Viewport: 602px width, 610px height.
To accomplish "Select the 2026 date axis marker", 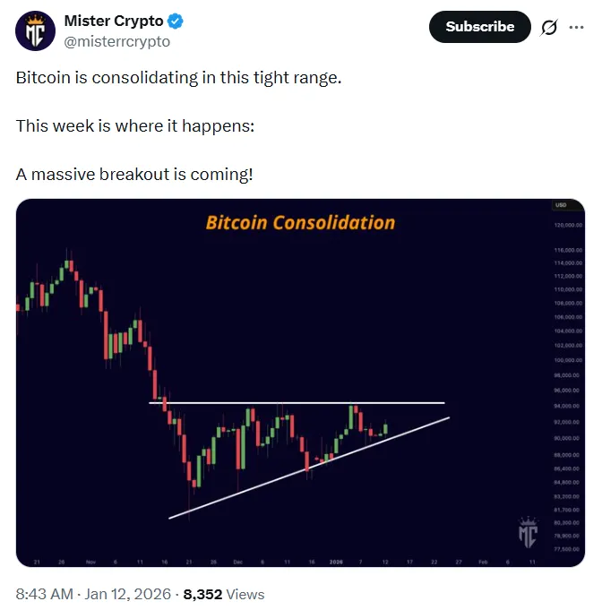I will [x=338, y=562].
